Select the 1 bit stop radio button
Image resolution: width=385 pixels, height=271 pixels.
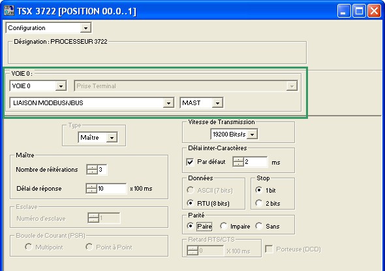[259, 190]
